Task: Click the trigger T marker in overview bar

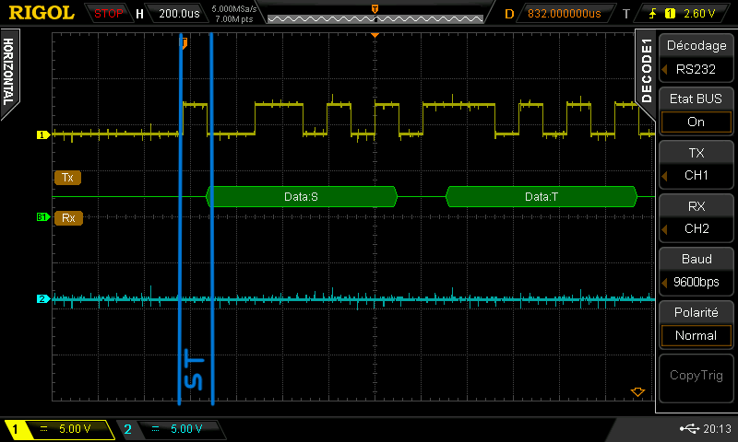Action: 375,9
